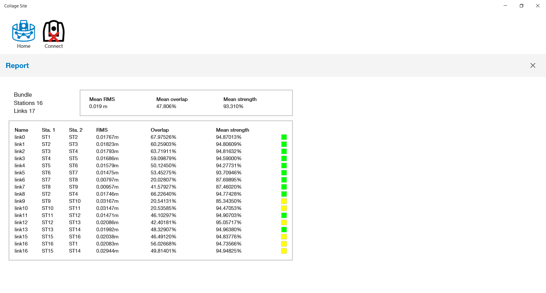Click the Name column header

[x=21, y=130]
